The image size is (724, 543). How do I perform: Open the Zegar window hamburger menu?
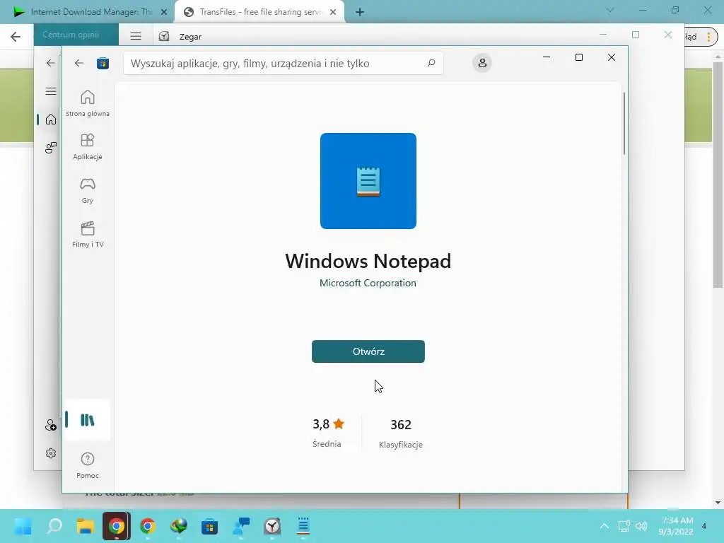click(x=135, y=36)
